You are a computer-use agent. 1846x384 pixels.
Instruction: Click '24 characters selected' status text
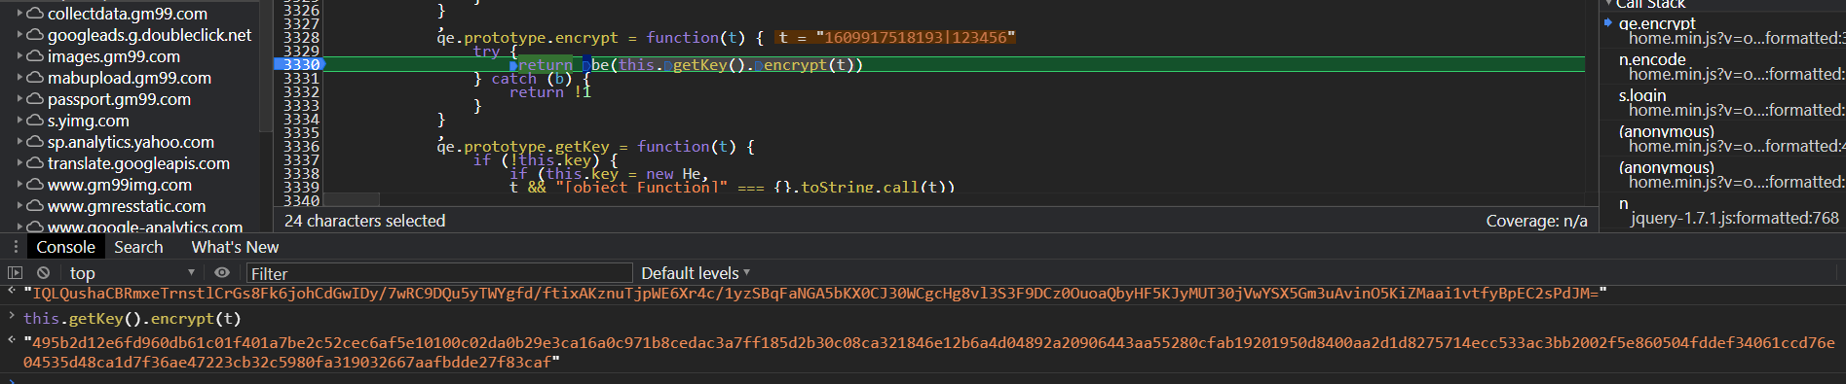[364, 221]
